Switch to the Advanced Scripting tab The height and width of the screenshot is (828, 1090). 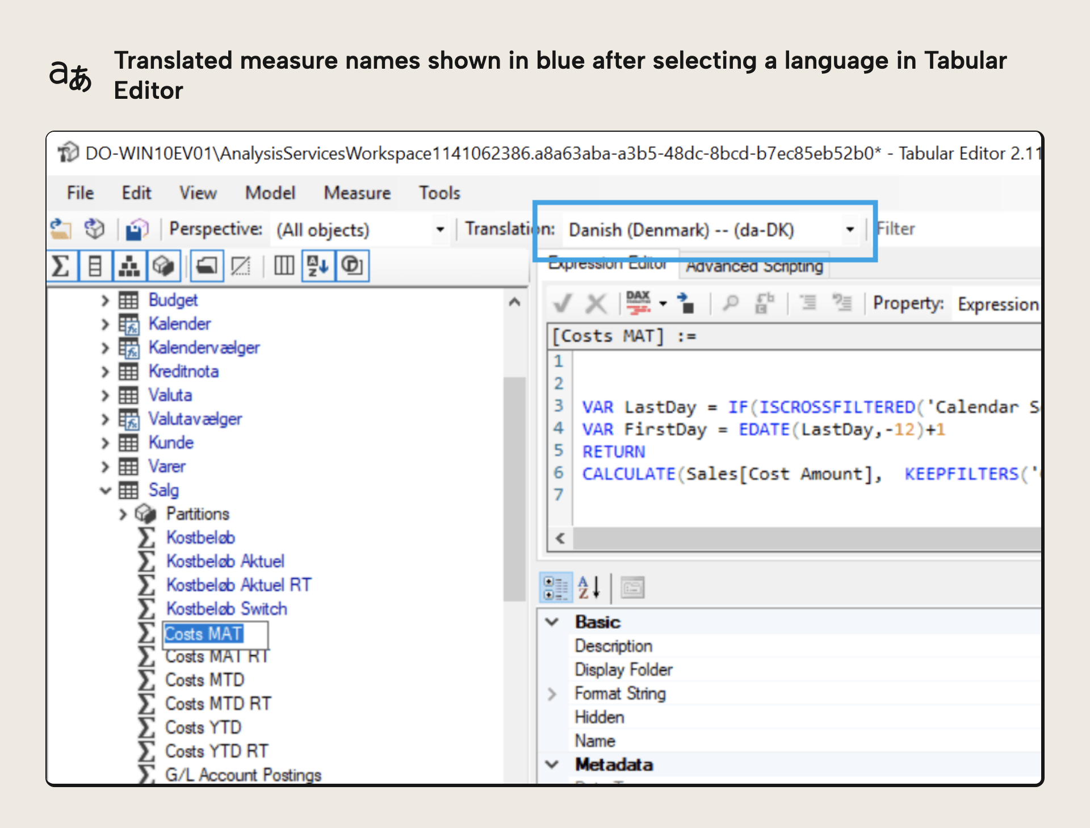[754, 266]
